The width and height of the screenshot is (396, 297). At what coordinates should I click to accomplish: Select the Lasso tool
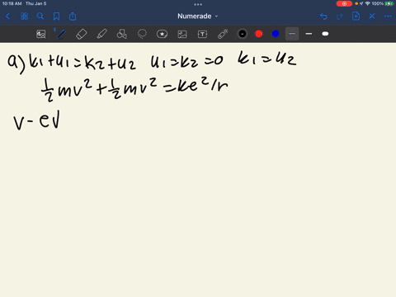tap(142, 34)
